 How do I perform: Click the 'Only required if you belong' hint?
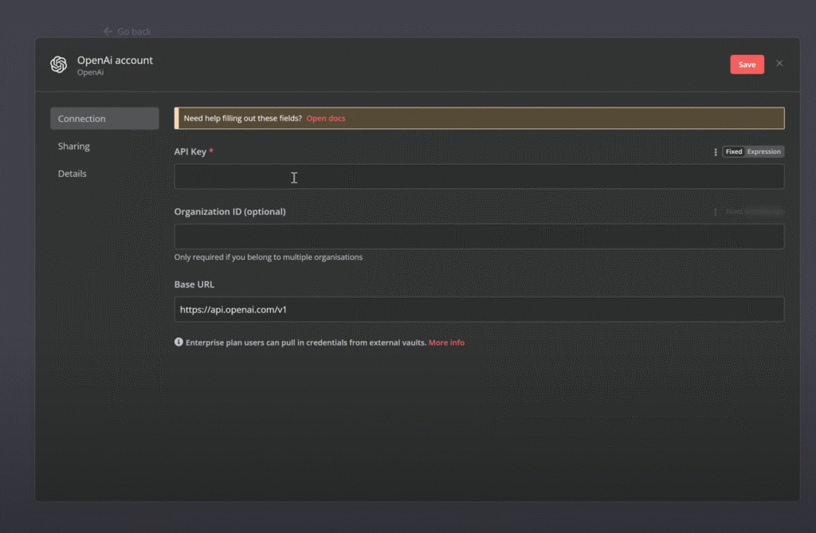(x=268, y=257)
